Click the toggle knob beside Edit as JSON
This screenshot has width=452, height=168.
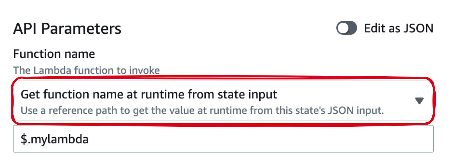click(343, 28)
